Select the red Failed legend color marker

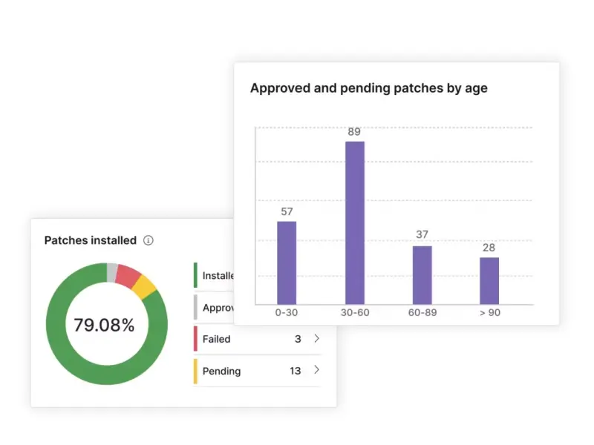pos(195,339)
